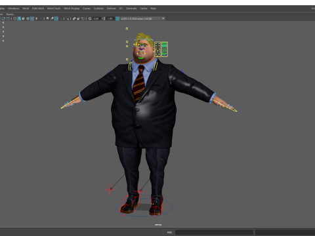Open the Mesh Tools menu
The image size is (315, 236).
54,9
